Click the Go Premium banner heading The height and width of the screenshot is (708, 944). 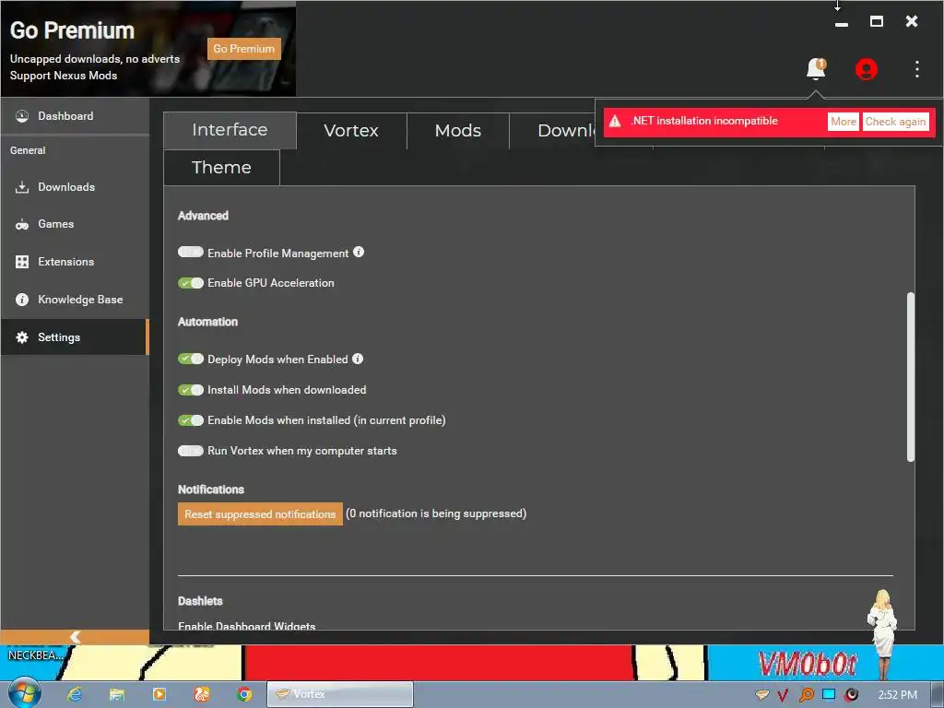coord(72,30)
